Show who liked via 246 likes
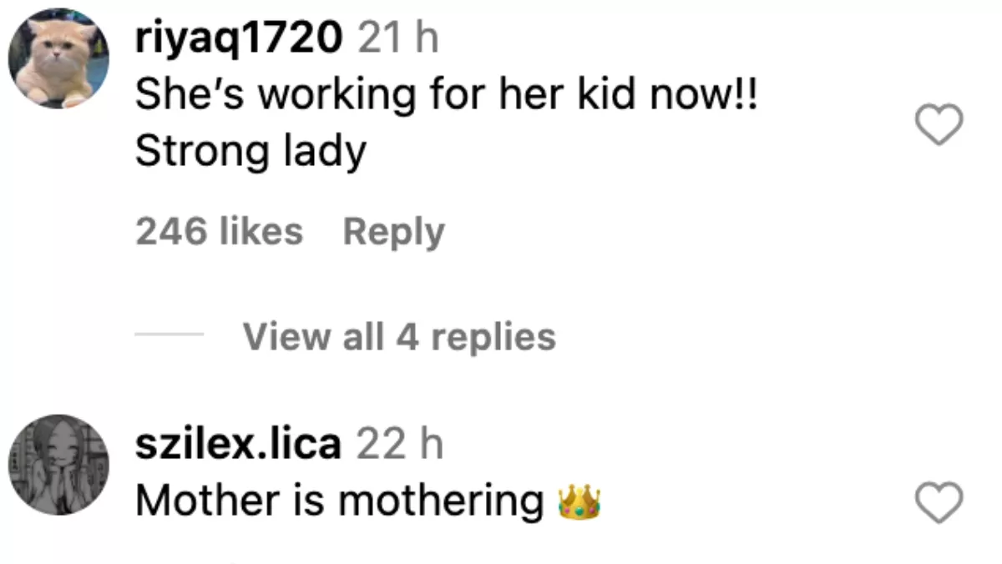 point(219,231)
